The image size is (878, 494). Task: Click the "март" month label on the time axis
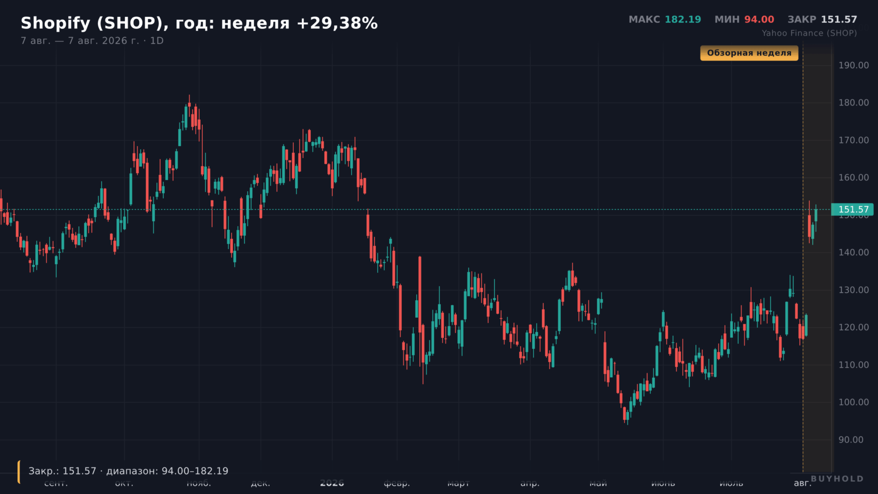click(x=458, y=483)
